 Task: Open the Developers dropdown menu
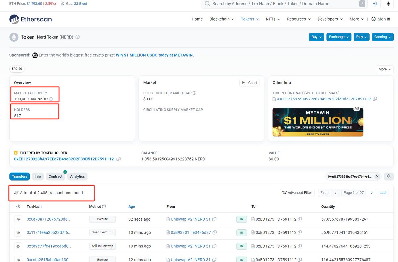pyautogui.click(x=330, y=19)
